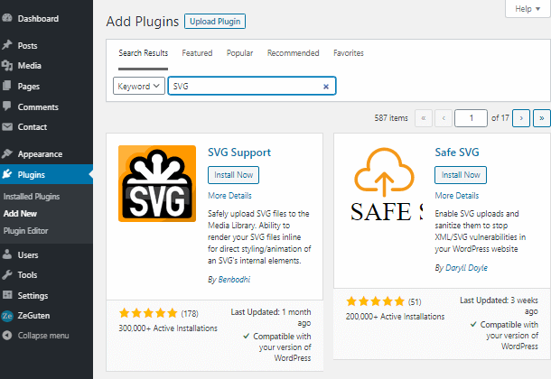
Task: Install the SVG Support plugin
Action: [x=233, y=175]
